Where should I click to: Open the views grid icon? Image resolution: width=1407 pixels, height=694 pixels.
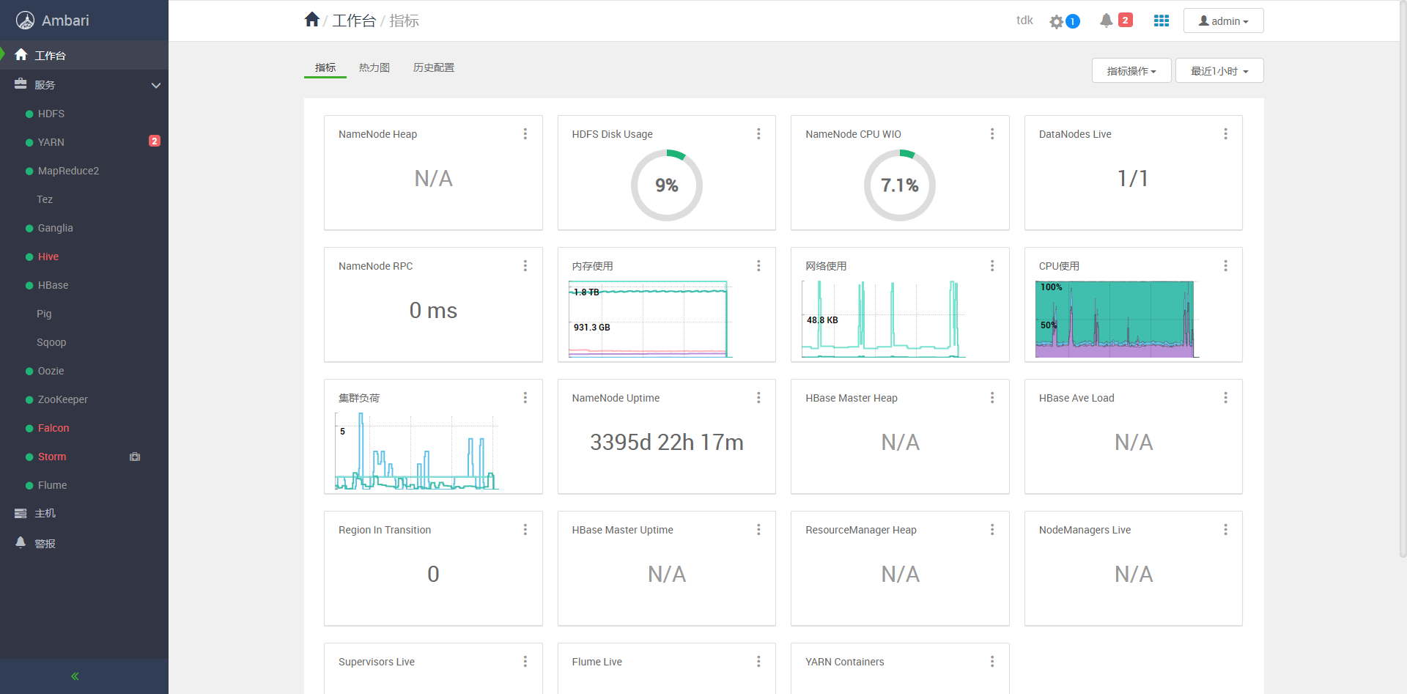click(1162, 21)
